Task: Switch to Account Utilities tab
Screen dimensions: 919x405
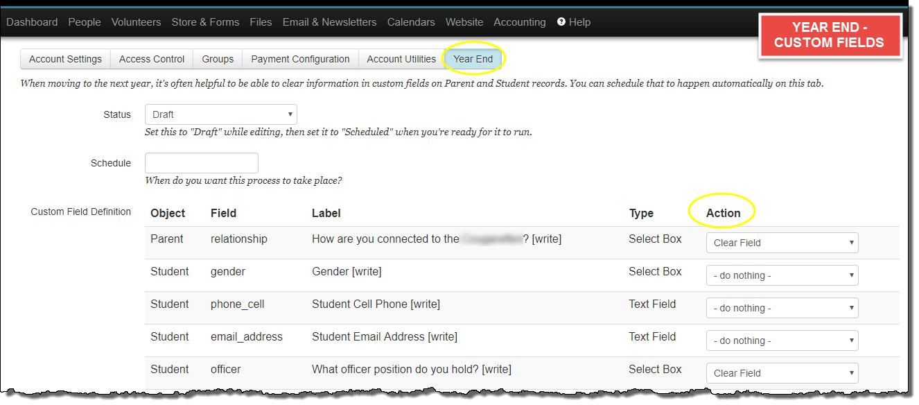Action: tap(401, 59)
